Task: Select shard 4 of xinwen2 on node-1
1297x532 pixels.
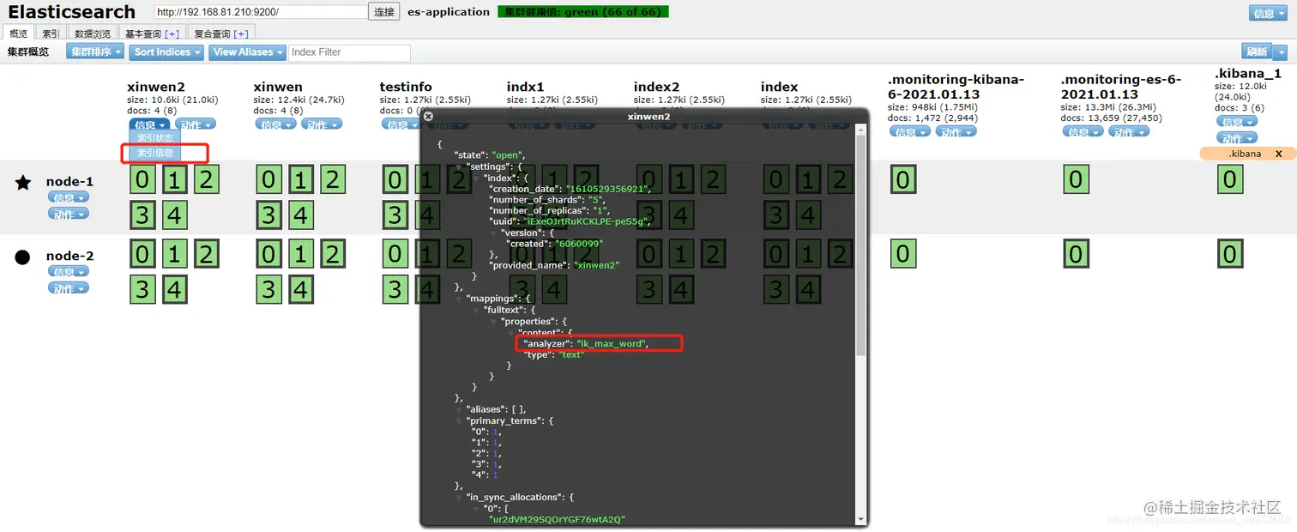Action: click(x=174, y=215)
